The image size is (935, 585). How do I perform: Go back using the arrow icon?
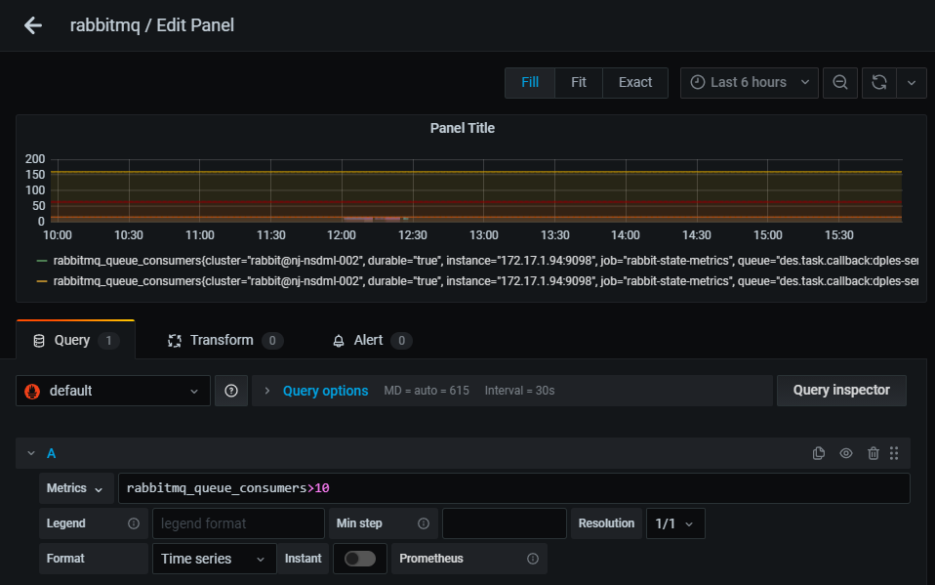pyautogui.click(x=33, y=25)
